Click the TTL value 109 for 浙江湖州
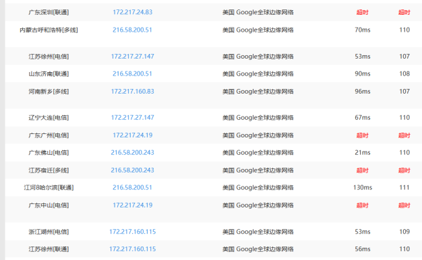 click(x=404, y=232)
